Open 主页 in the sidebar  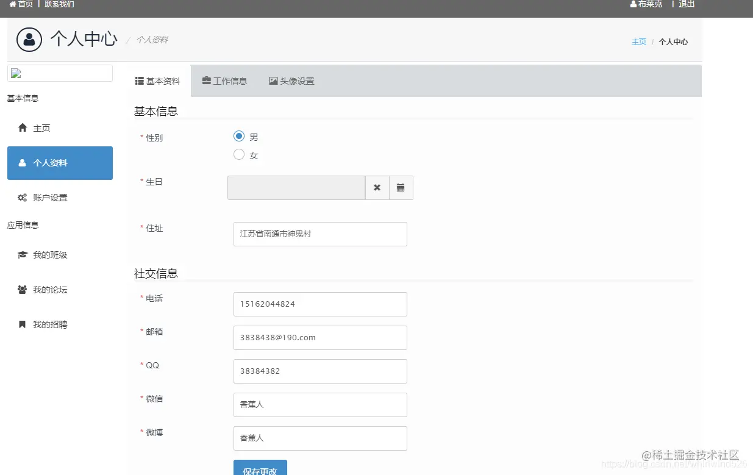coord(60,128)
